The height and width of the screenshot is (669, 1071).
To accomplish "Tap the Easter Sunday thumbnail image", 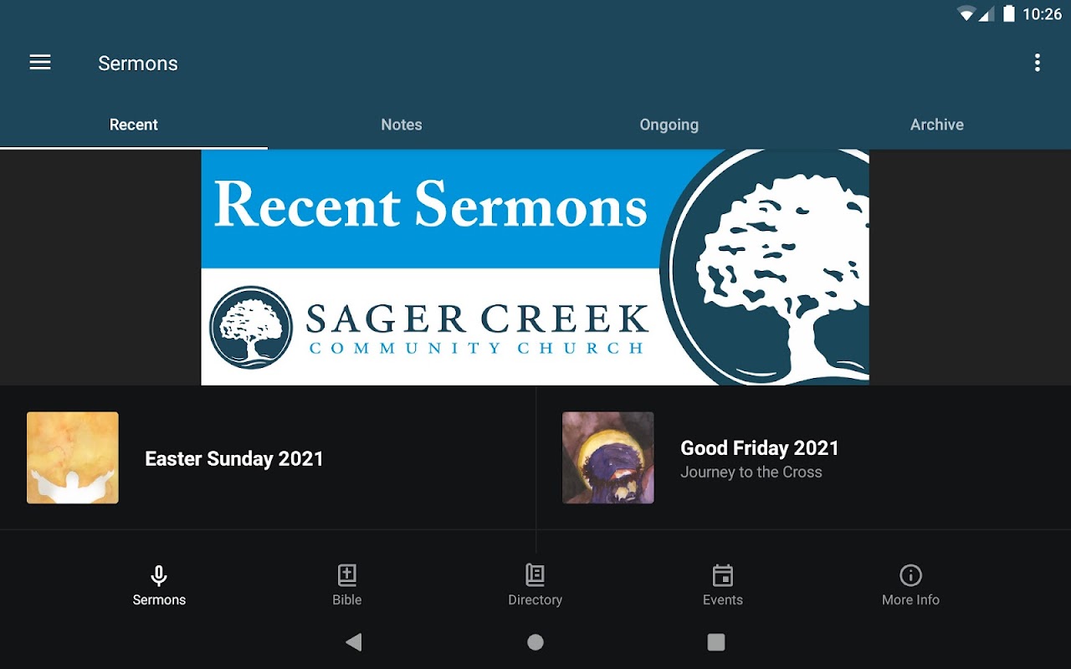I will click(73, 457).
